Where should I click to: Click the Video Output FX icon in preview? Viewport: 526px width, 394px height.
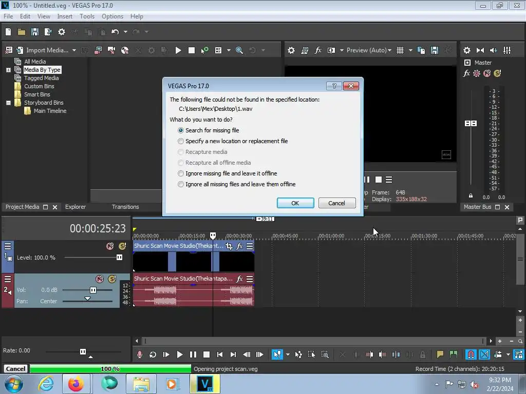click(x=318, y=50)
